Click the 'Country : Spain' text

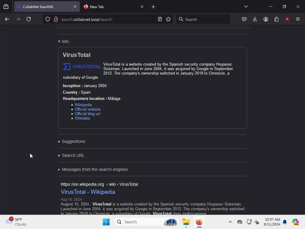point(77,92)
